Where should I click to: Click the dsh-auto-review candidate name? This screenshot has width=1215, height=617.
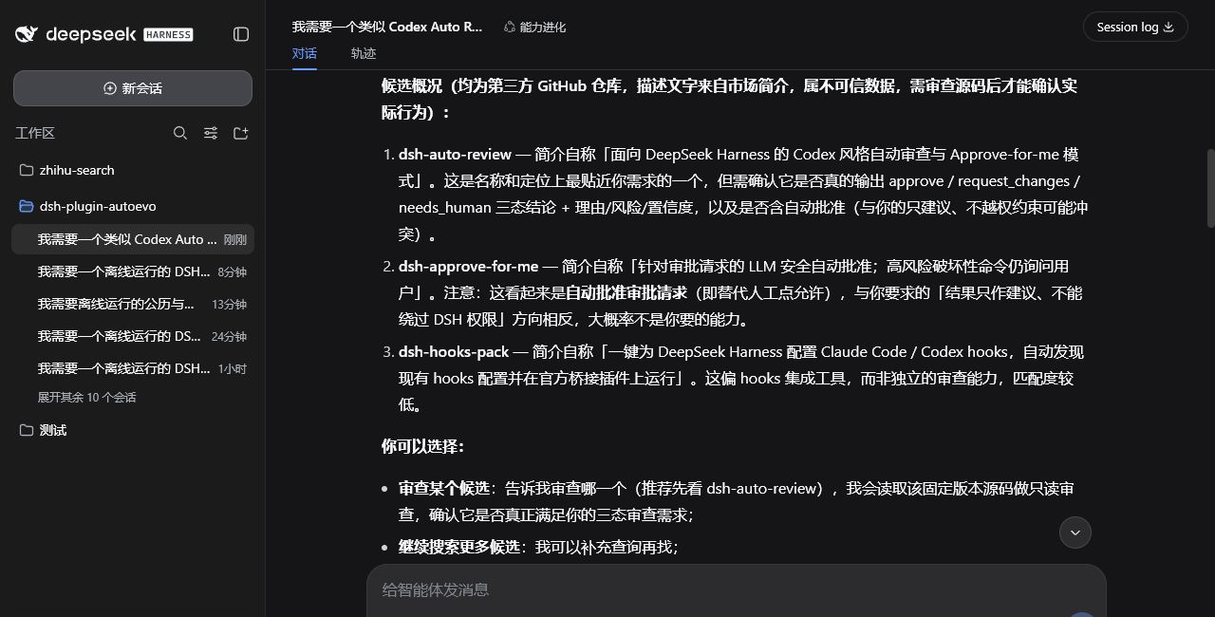point(455,154)
